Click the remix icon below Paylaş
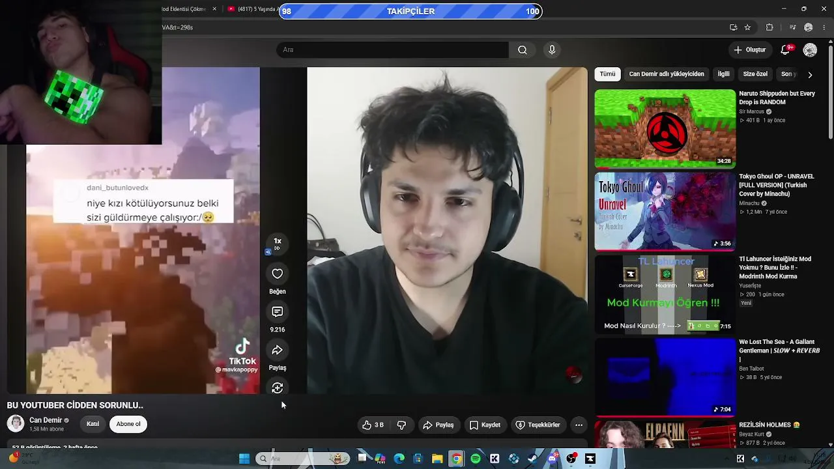The width and height of the screenshot is (834, 469). point(278,388)
